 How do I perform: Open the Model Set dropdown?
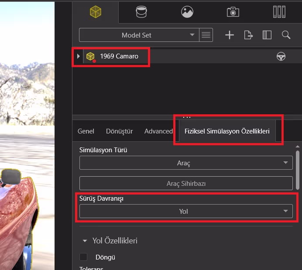[x=139, y=35]
